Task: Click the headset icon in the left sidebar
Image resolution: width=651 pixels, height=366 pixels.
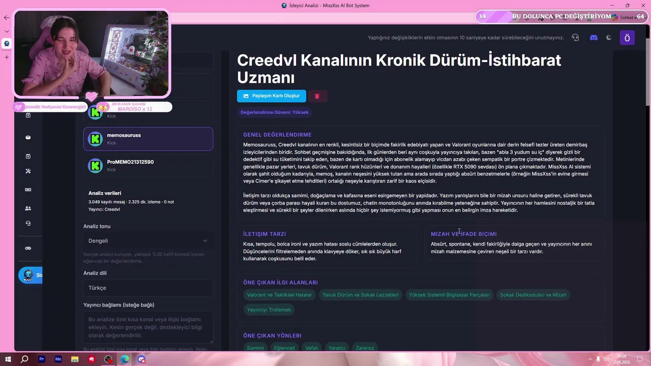Action: 28,223
